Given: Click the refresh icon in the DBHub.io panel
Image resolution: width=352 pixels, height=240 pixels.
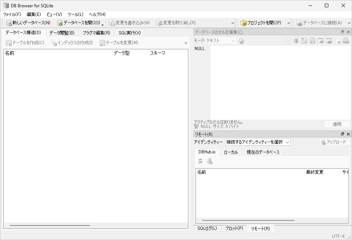Looking at the screenshot, I should point(201,161).
